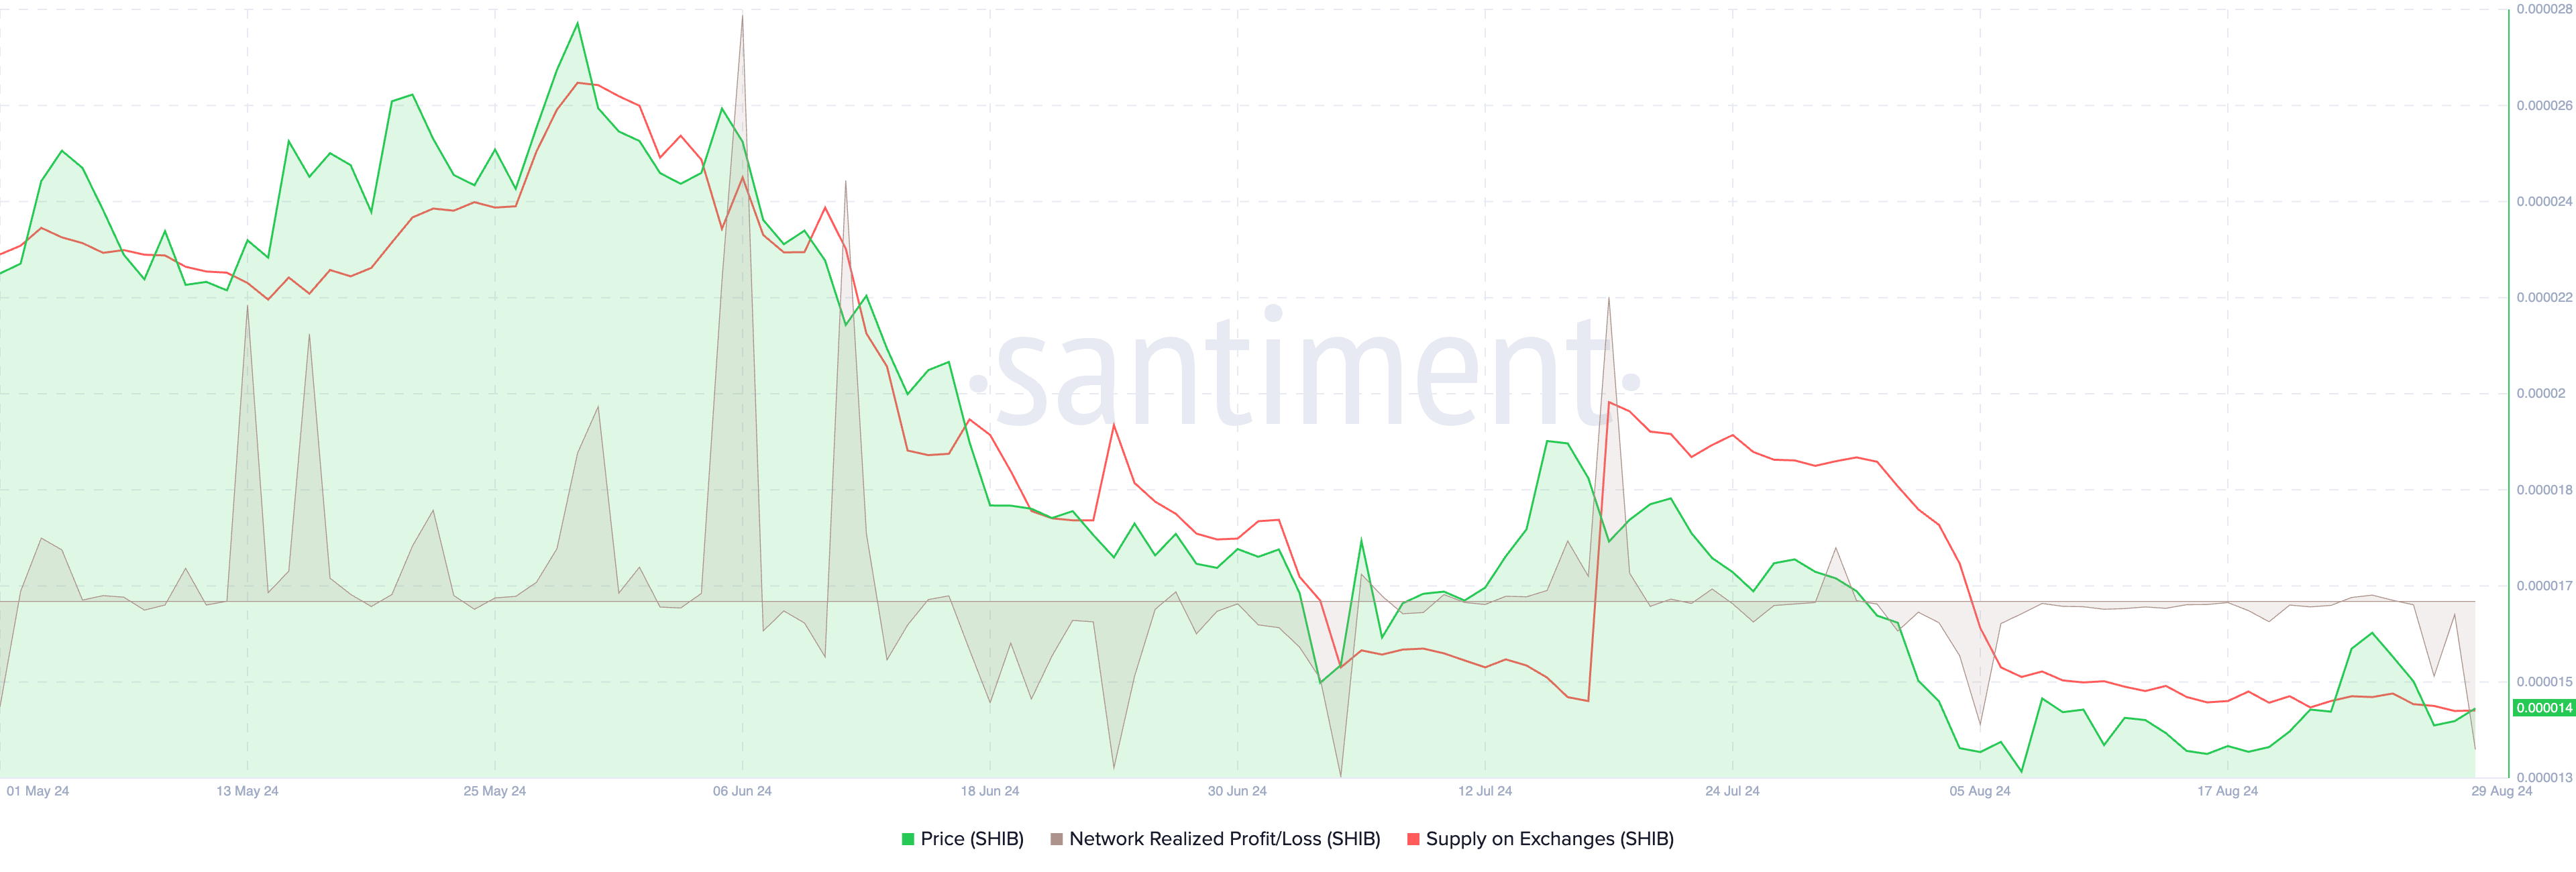
Task: Click the 0.000013 price axis label
Action: click(x=2545, y=777)
